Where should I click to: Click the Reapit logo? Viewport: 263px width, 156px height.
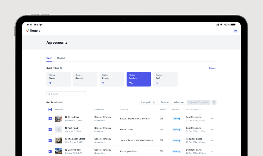click(33, 31)
